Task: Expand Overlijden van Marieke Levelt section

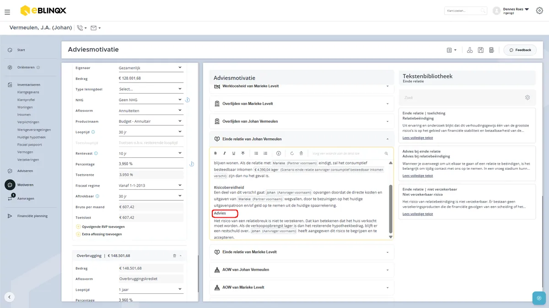Action: 301,104
